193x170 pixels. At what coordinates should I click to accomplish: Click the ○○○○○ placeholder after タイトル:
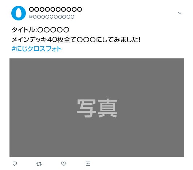pos(53,30)
